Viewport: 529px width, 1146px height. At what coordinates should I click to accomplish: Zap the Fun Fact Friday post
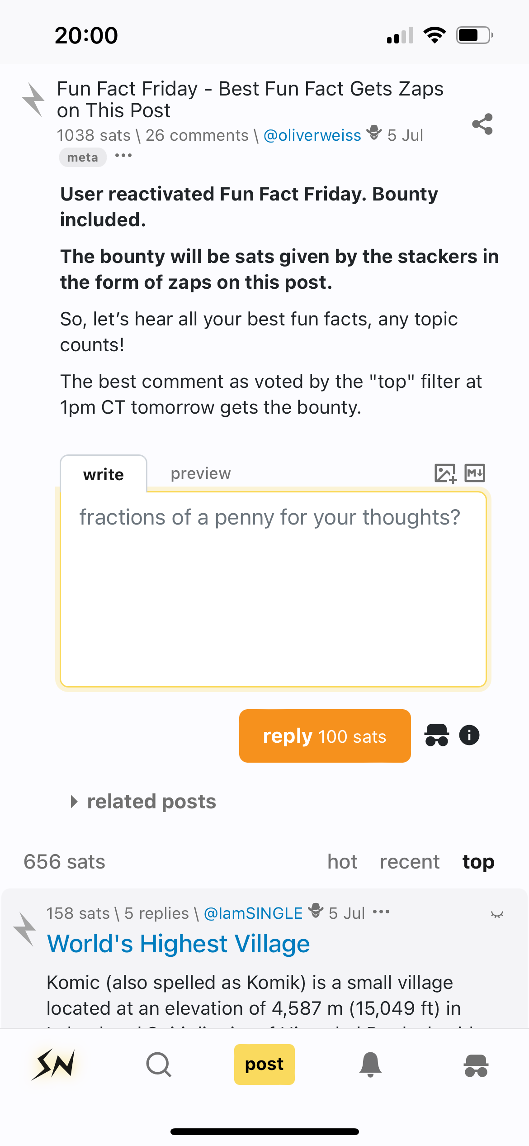[33, 100]
